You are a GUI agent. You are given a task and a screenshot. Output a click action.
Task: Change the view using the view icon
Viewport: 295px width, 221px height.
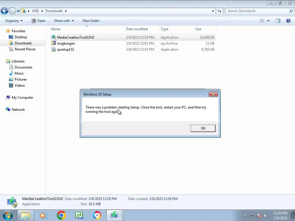point(262,21)
